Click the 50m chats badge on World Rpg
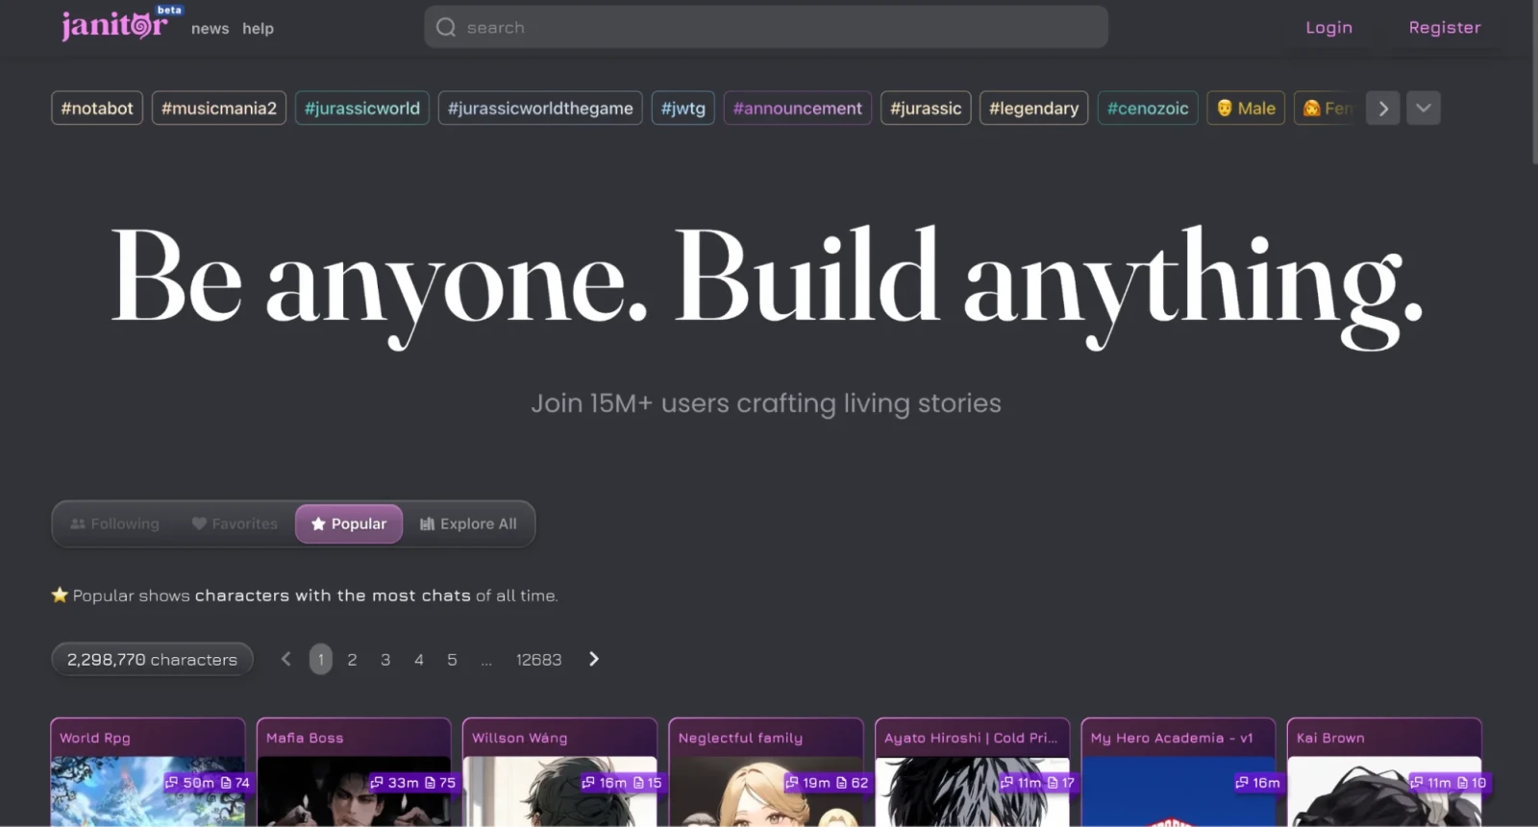The height and width of the screenshot is (827, 1538). point(189,783)
